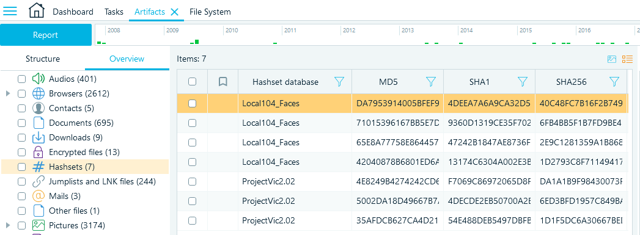Screen dimensions: 640x235
Task: Check the Contacts category checkbox
Action: (x=21, y=108)
